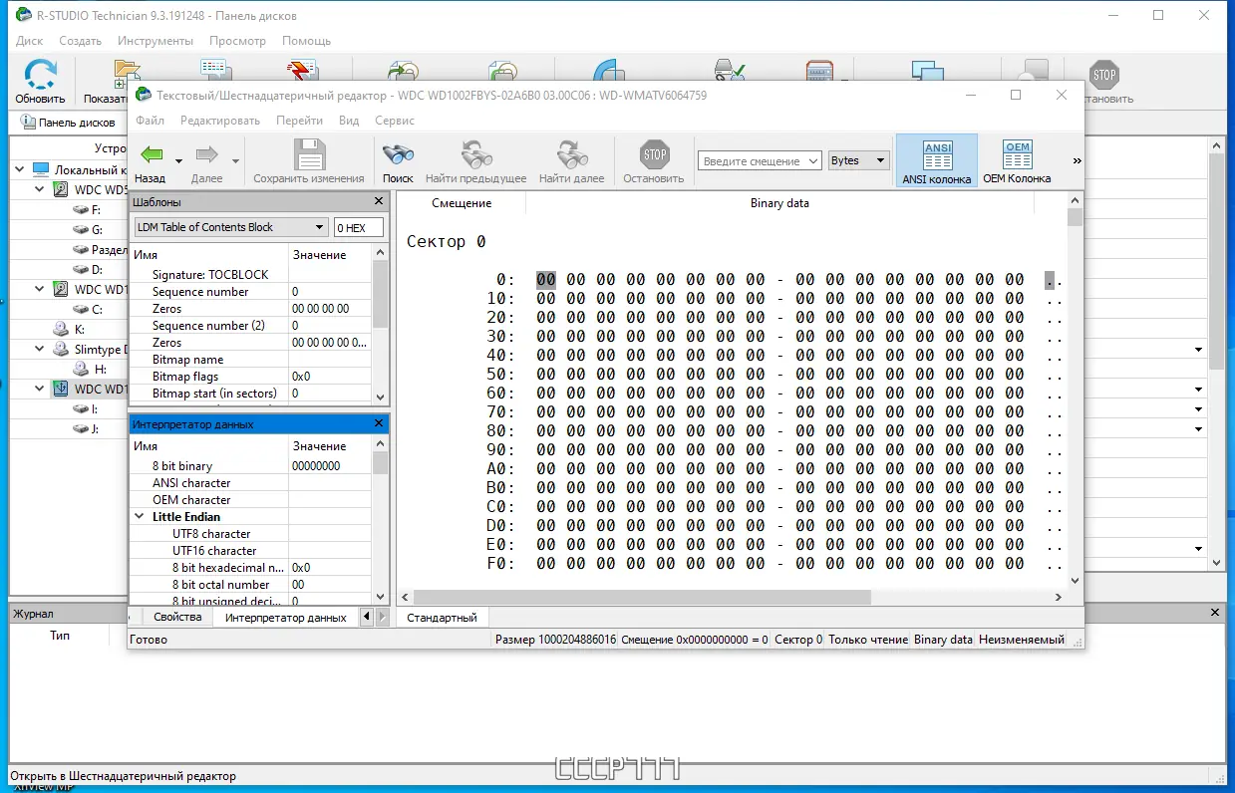Image resolution: width=1235 pixels, height=793 pixels.
Task: Select the K: optical drive icon
Action: pos(61,329)
